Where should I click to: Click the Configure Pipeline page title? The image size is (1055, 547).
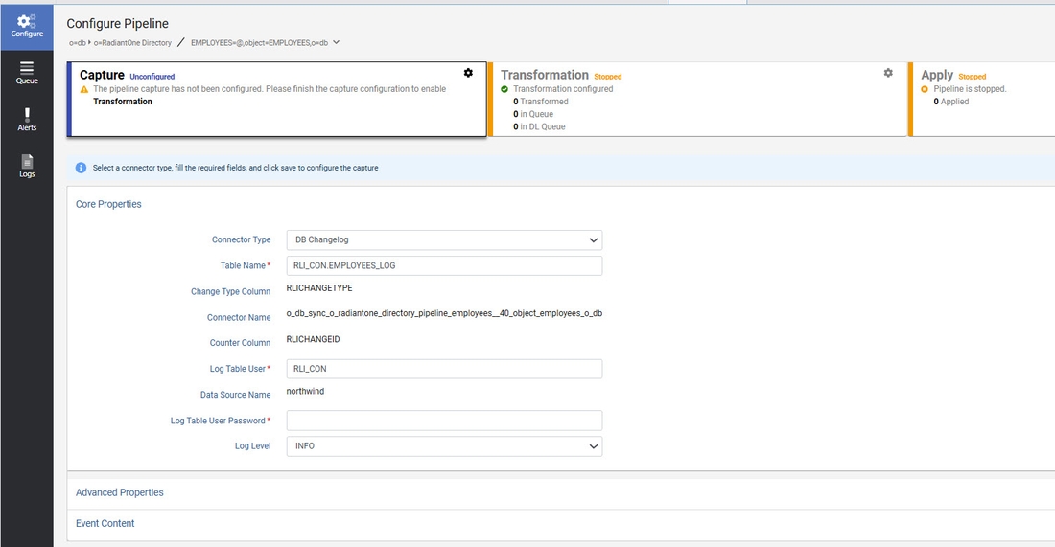[118, 24]
